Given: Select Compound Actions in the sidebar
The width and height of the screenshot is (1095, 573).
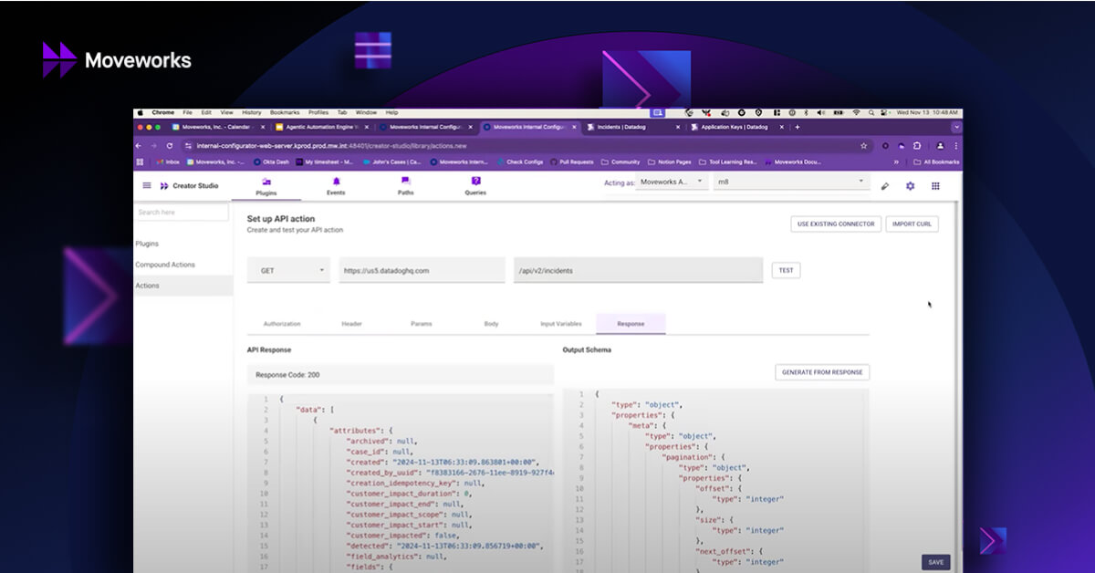Looking at the screenshot, I should pos(165,265).
